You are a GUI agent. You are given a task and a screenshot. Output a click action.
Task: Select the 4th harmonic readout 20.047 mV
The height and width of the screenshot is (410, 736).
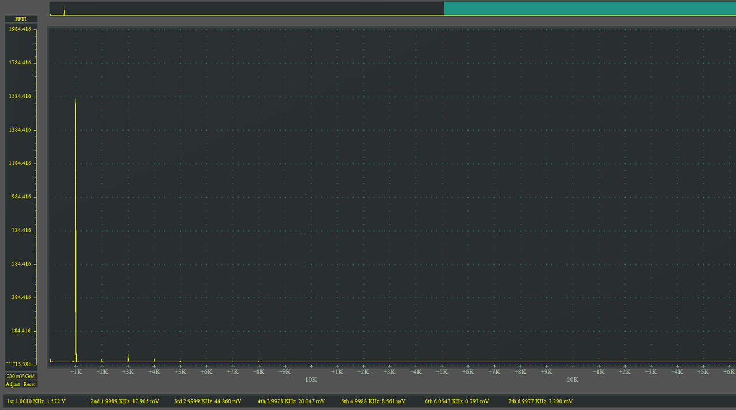coord(291,401)
